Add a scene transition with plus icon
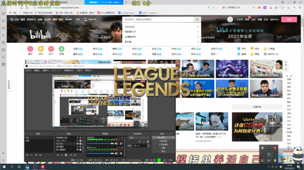 coord(140,142)
